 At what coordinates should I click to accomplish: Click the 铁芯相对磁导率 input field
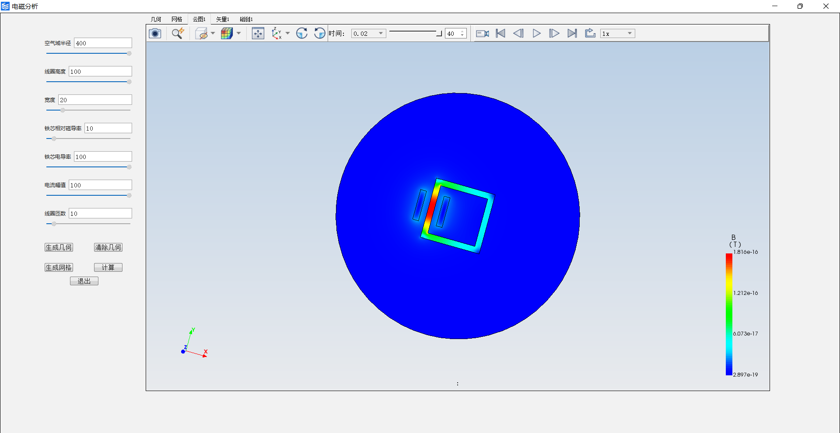coord(108,128)
